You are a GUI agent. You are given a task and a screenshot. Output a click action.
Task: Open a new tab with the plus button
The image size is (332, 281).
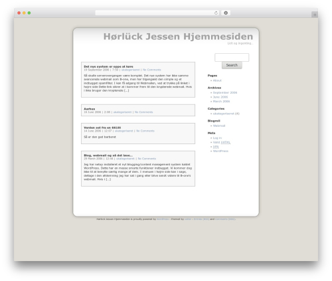point(315,15)
